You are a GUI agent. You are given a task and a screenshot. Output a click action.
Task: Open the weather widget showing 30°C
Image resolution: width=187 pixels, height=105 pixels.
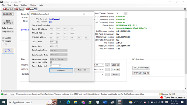134,102
